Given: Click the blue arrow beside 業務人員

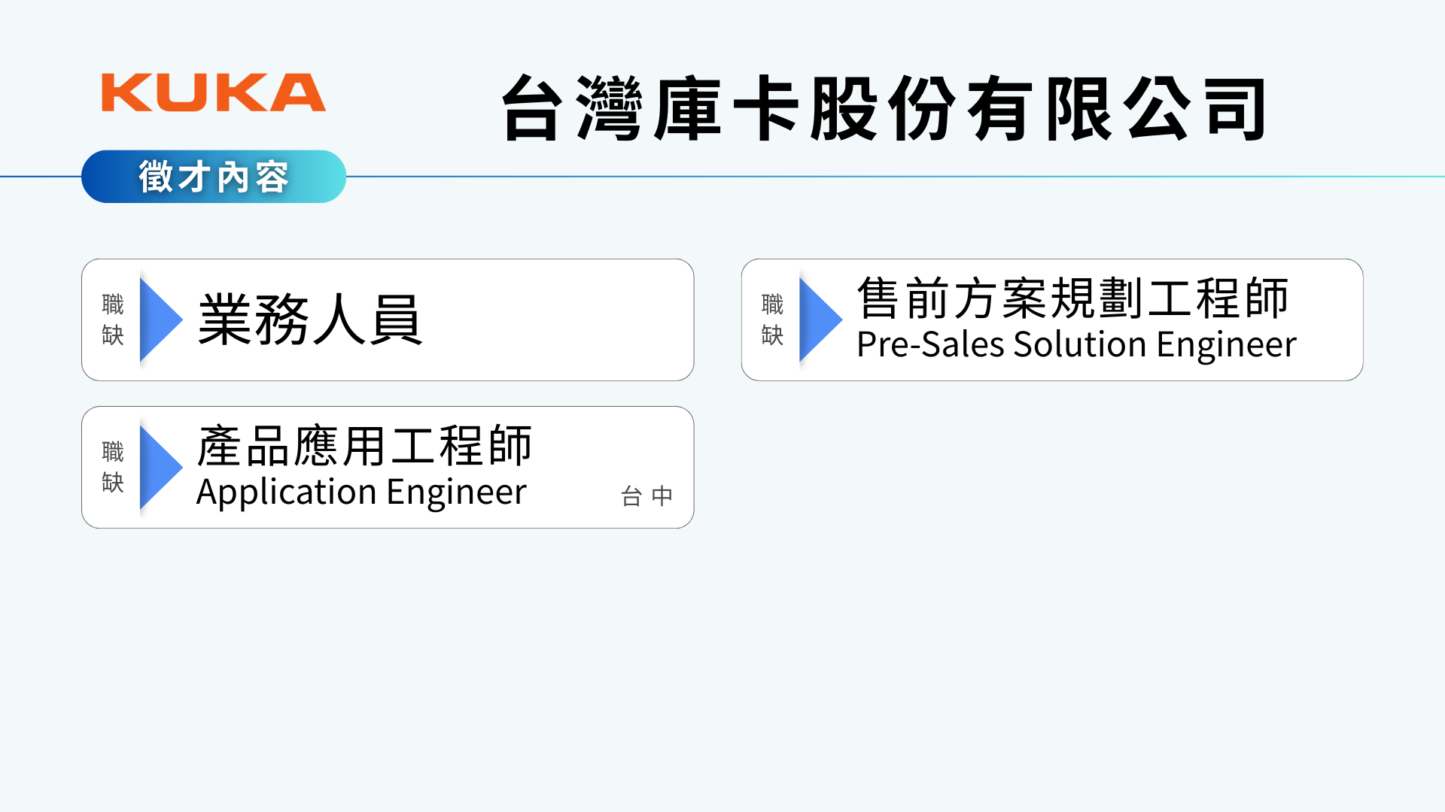Looking at the screenshot, I should click(160, 320).
